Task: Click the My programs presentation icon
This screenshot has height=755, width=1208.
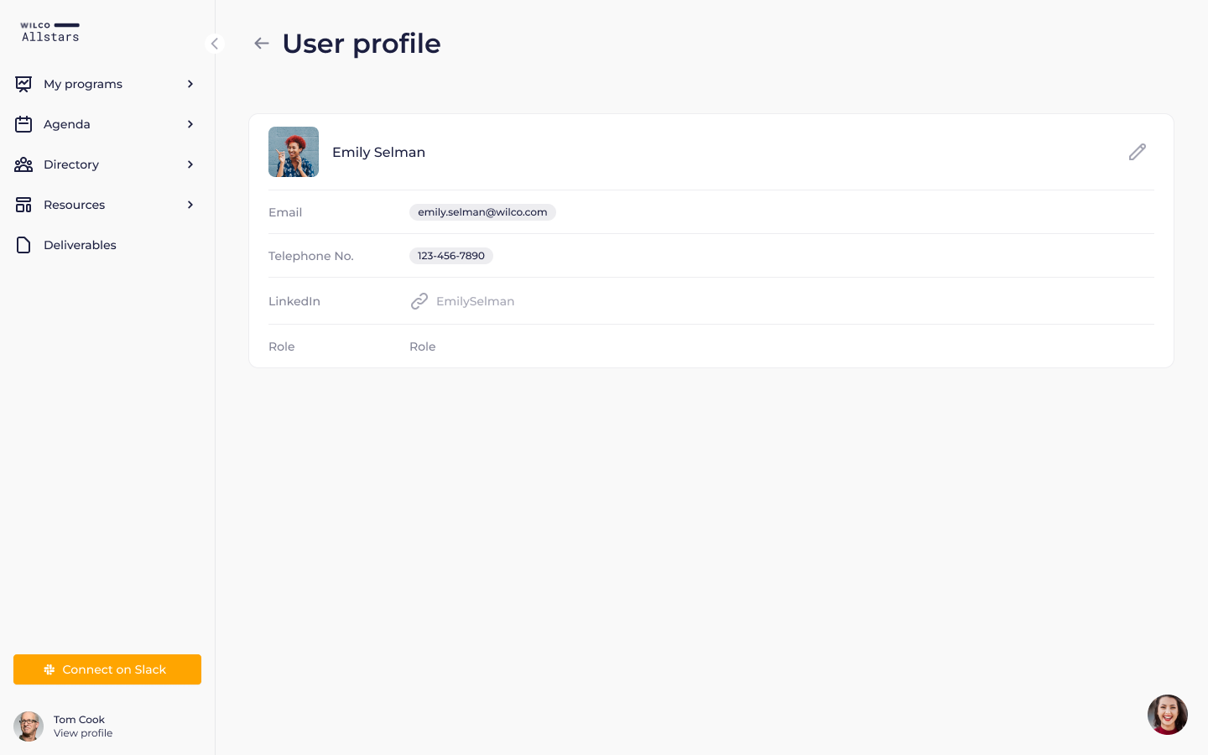Action: (23, 84)
